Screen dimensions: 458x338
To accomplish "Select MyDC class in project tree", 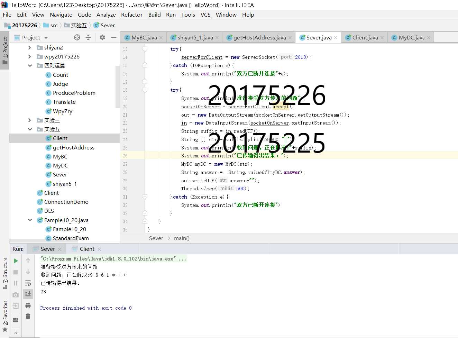I will tap(60, 165).
